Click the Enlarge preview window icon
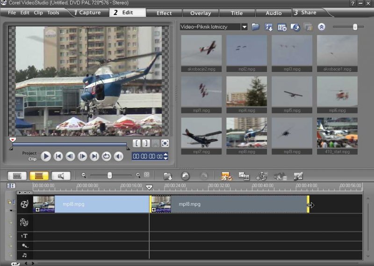 (x=165, y=144)
